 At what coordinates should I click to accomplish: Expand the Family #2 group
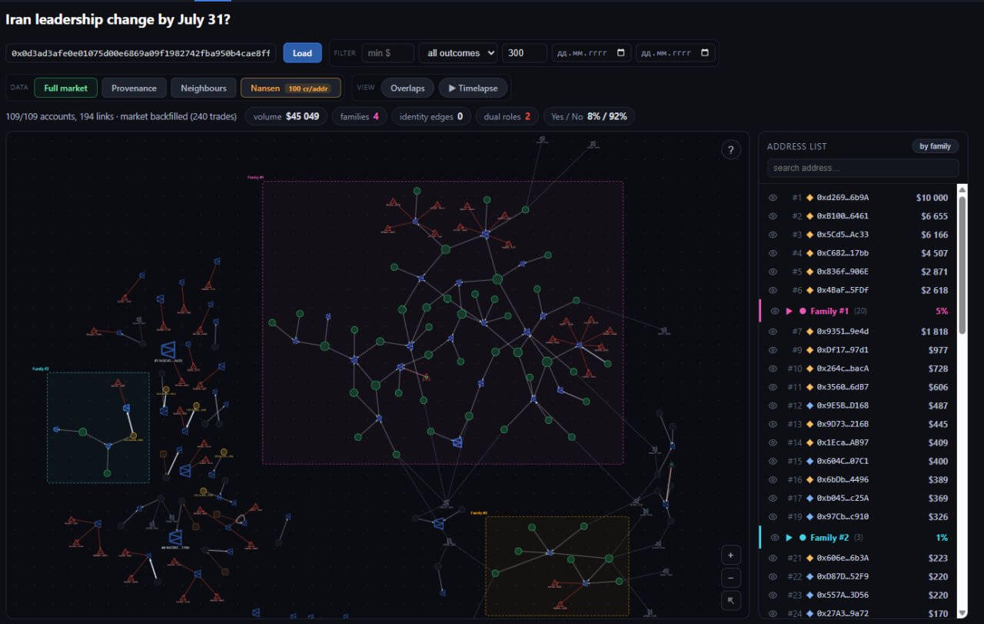point(789,538)
